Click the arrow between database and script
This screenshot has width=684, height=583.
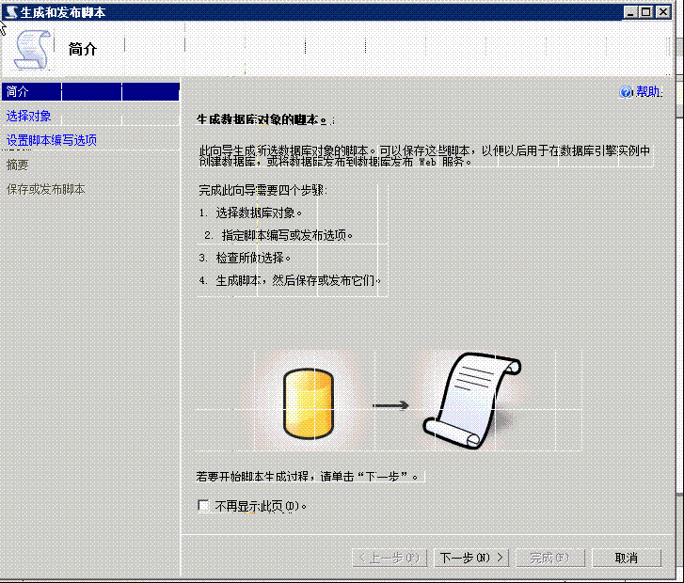tap(390, 405)
